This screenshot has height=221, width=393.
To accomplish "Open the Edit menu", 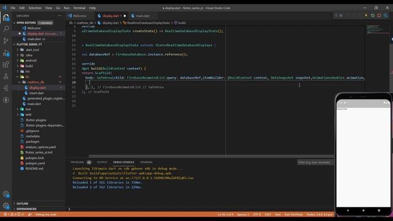I will coord(22,8).
